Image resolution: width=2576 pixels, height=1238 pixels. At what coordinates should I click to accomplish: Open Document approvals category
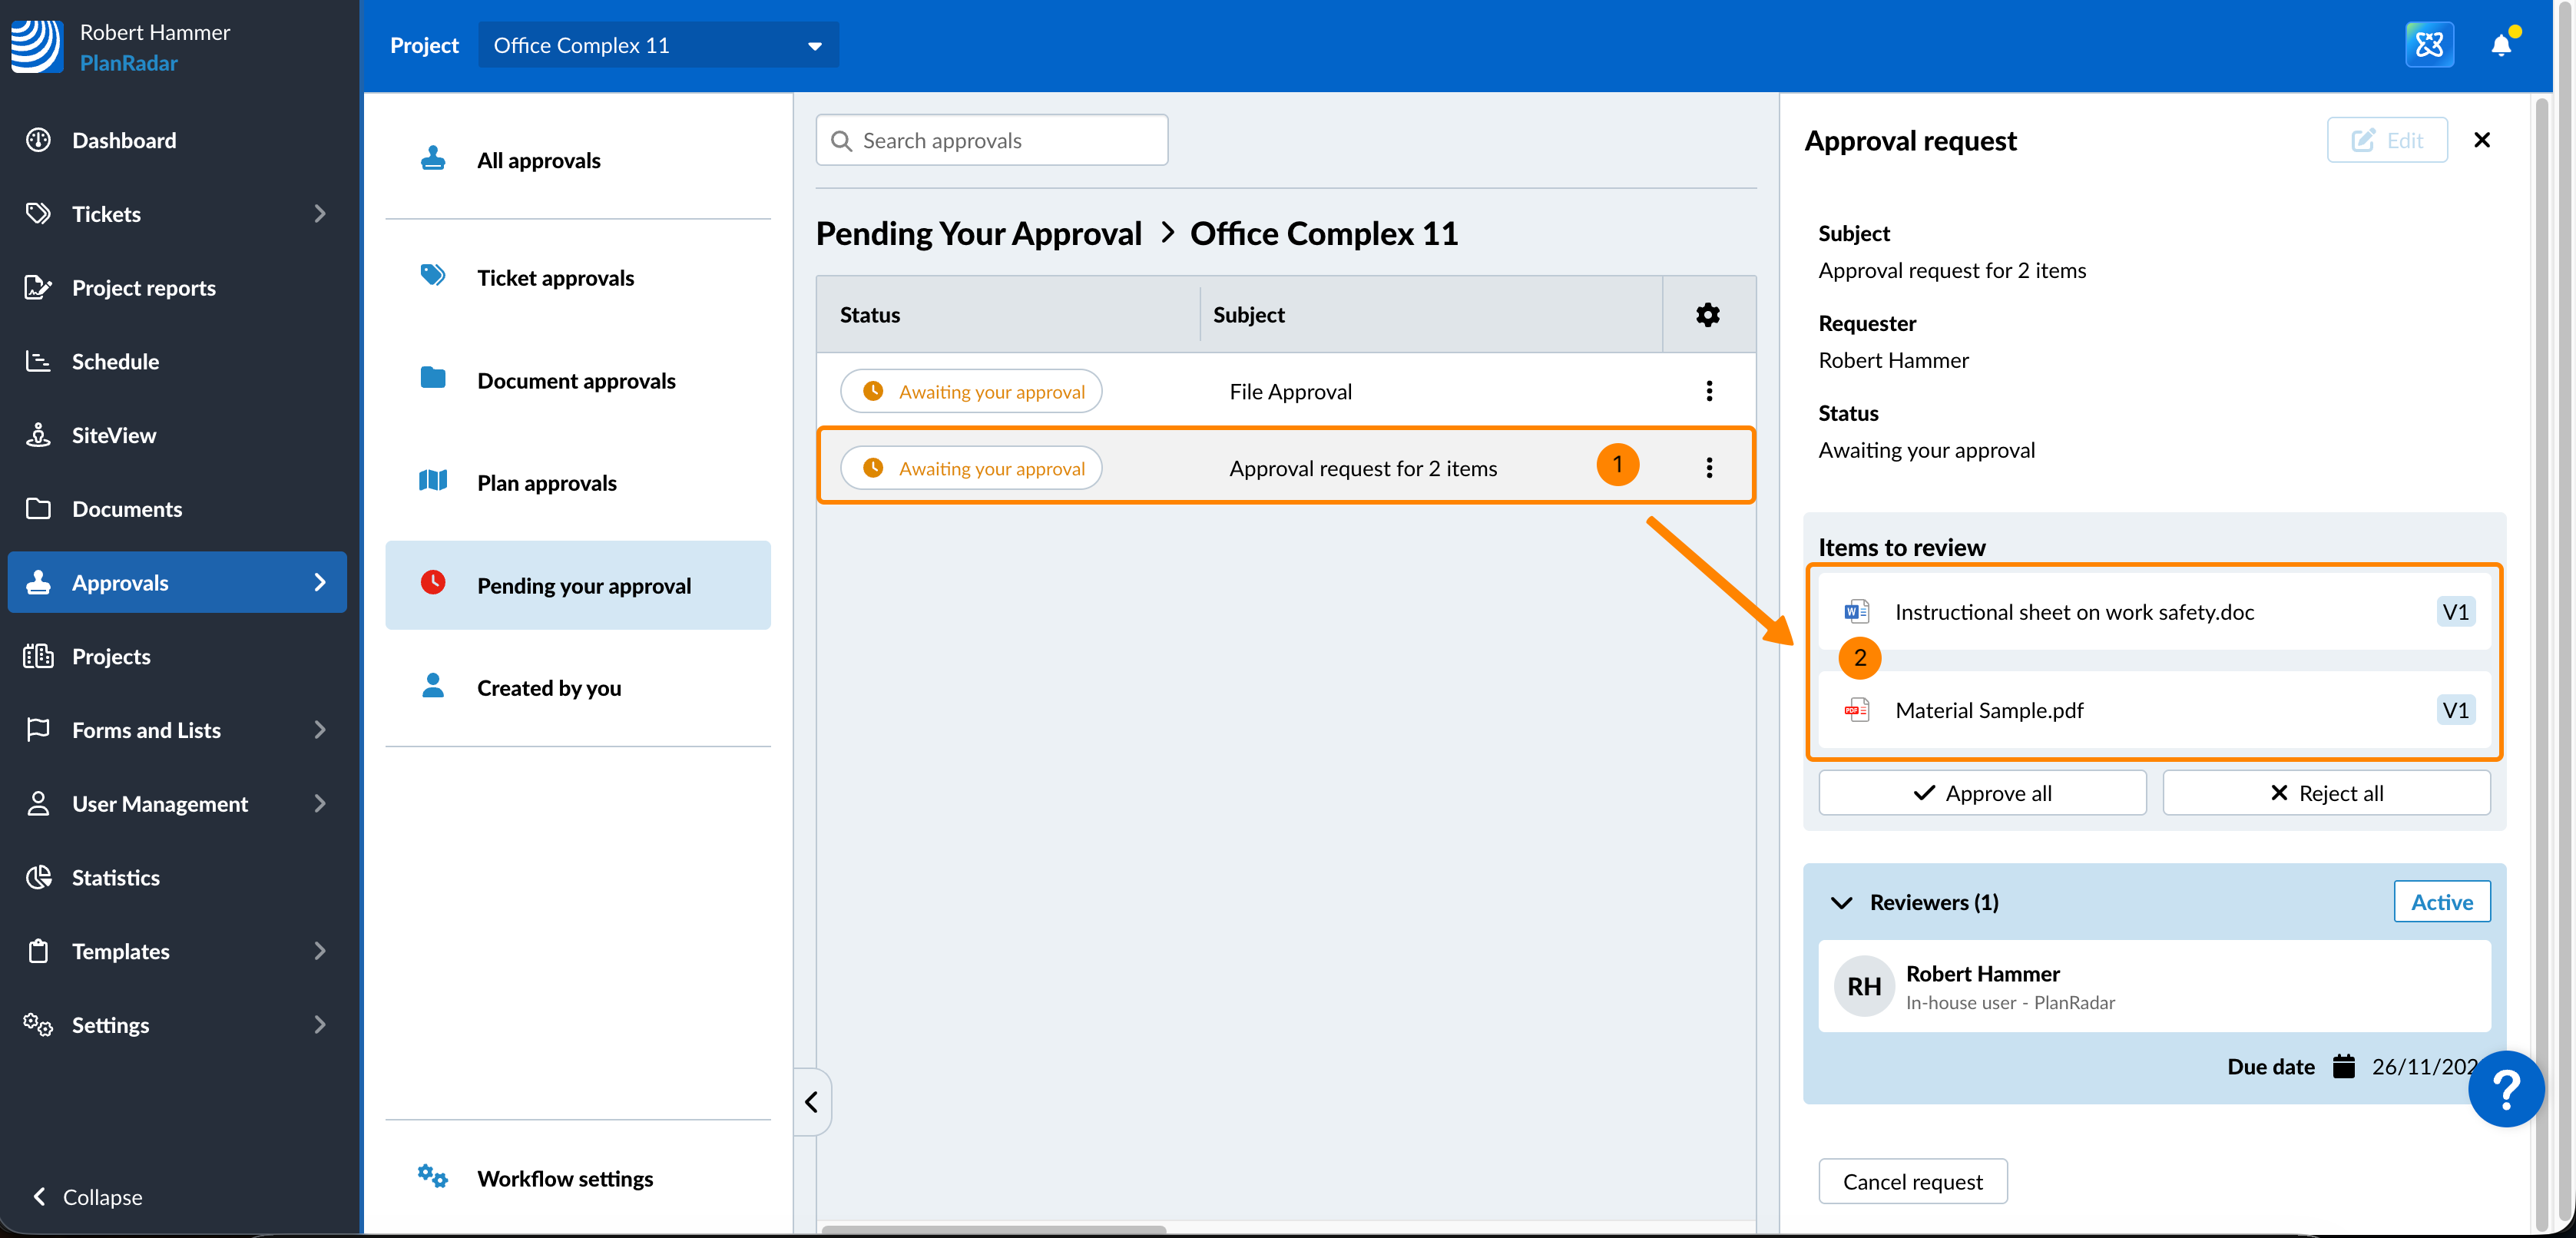576,381
